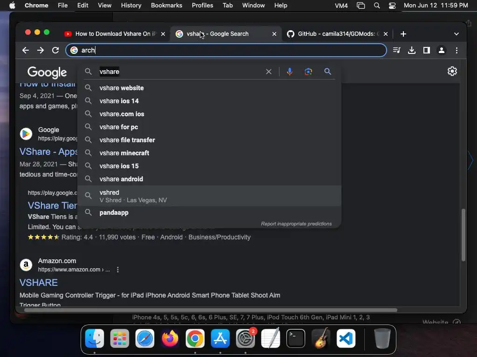Screen dimensions: 477x357
Task: Choose the vshare website suggestion
Action: point(209,88)
